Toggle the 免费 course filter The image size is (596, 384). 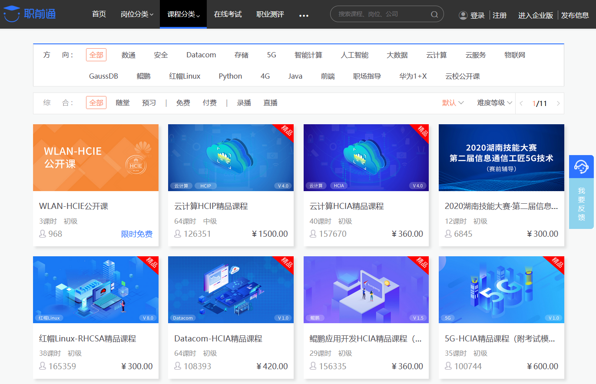click(183, 103)
